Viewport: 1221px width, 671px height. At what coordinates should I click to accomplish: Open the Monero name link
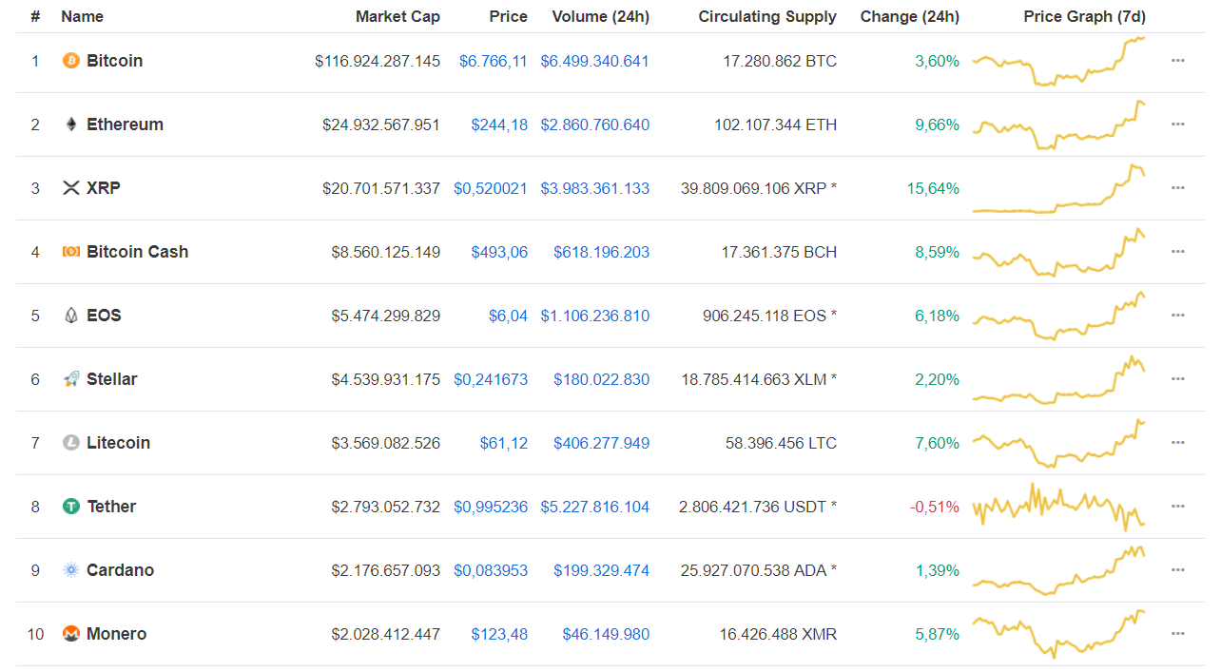point(116,634)
